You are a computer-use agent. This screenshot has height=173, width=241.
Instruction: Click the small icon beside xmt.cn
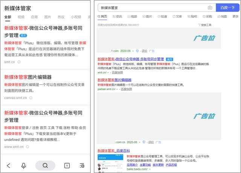19,62
